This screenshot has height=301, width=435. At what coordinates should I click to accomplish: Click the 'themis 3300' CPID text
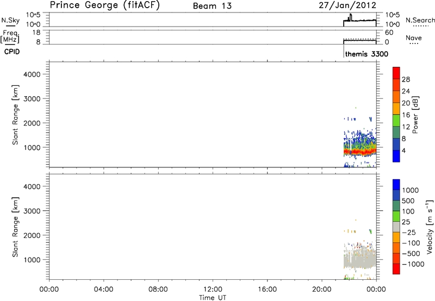tap(366, 54)
